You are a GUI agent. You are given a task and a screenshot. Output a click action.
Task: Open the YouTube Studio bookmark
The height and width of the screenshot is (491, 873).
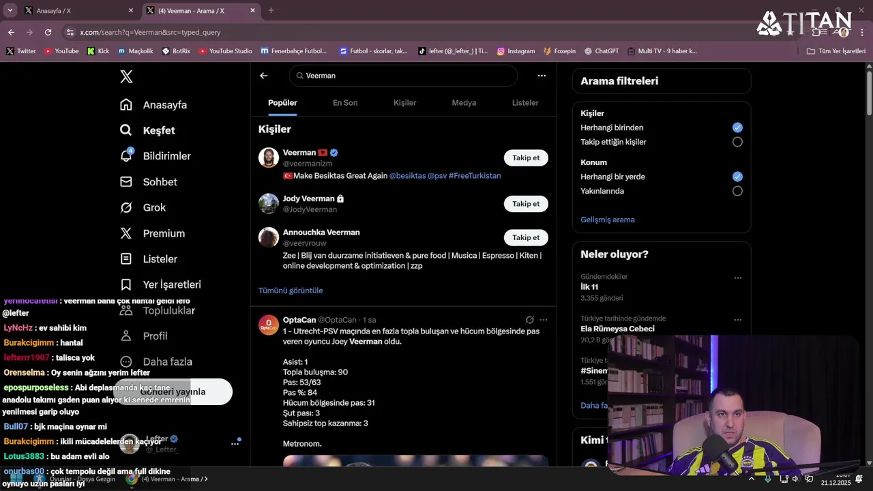(225, 51)
